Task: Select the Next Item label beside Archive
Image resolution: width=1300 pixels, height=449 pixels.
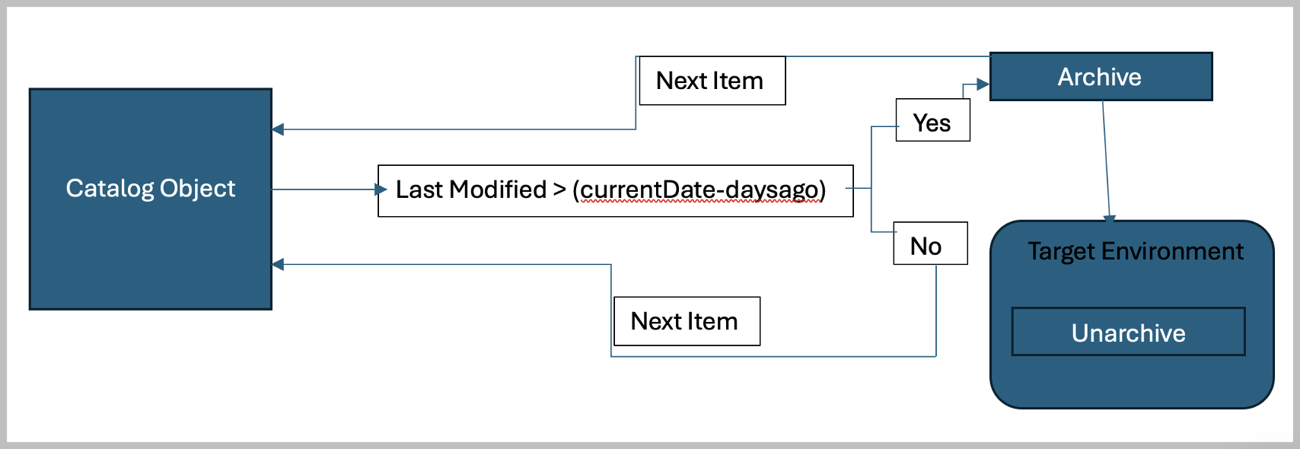Action: [710, 81]
